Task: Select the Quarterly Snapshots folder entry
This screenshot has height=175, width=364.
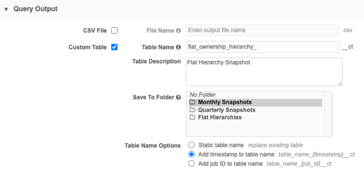Action: [x=226, y=110]
